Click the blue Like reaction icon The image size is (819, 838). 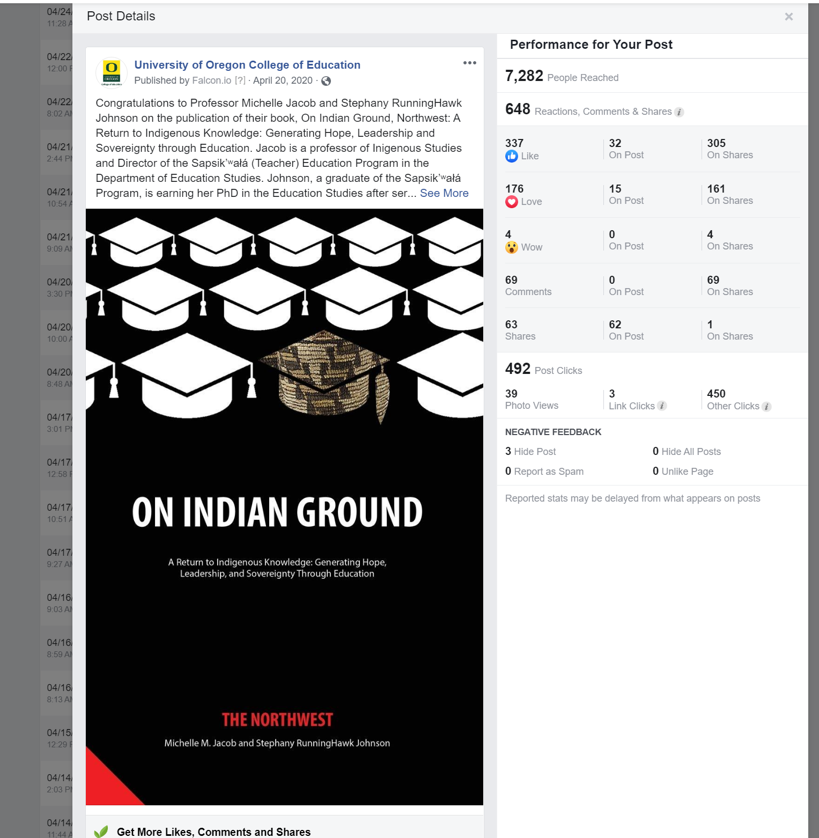pos(511,156)
